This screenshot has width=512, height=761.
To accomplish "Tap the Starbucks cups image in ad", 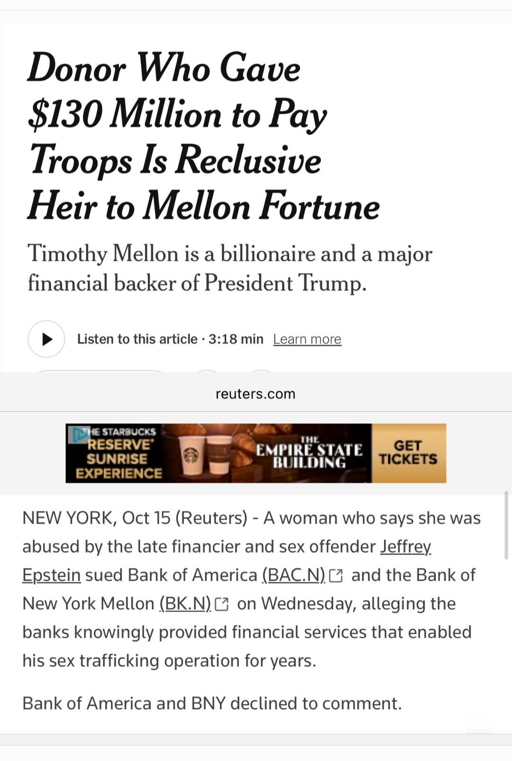I will pos(205,454).
